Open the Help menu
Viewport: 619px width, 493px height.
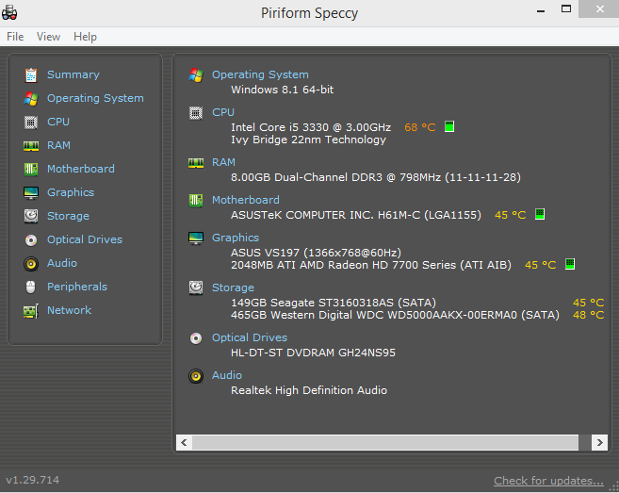(x=85, y=37)
